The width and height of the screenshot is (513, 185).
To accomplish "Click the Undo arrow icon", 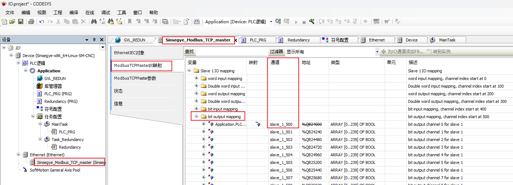I will (42, 22).
